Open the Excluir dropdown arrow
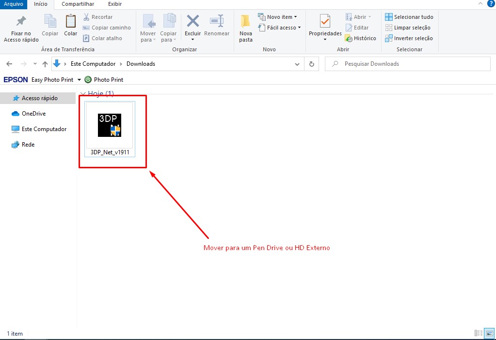The width and height of the screenshot is (496, 340). (x=192, y=40)
